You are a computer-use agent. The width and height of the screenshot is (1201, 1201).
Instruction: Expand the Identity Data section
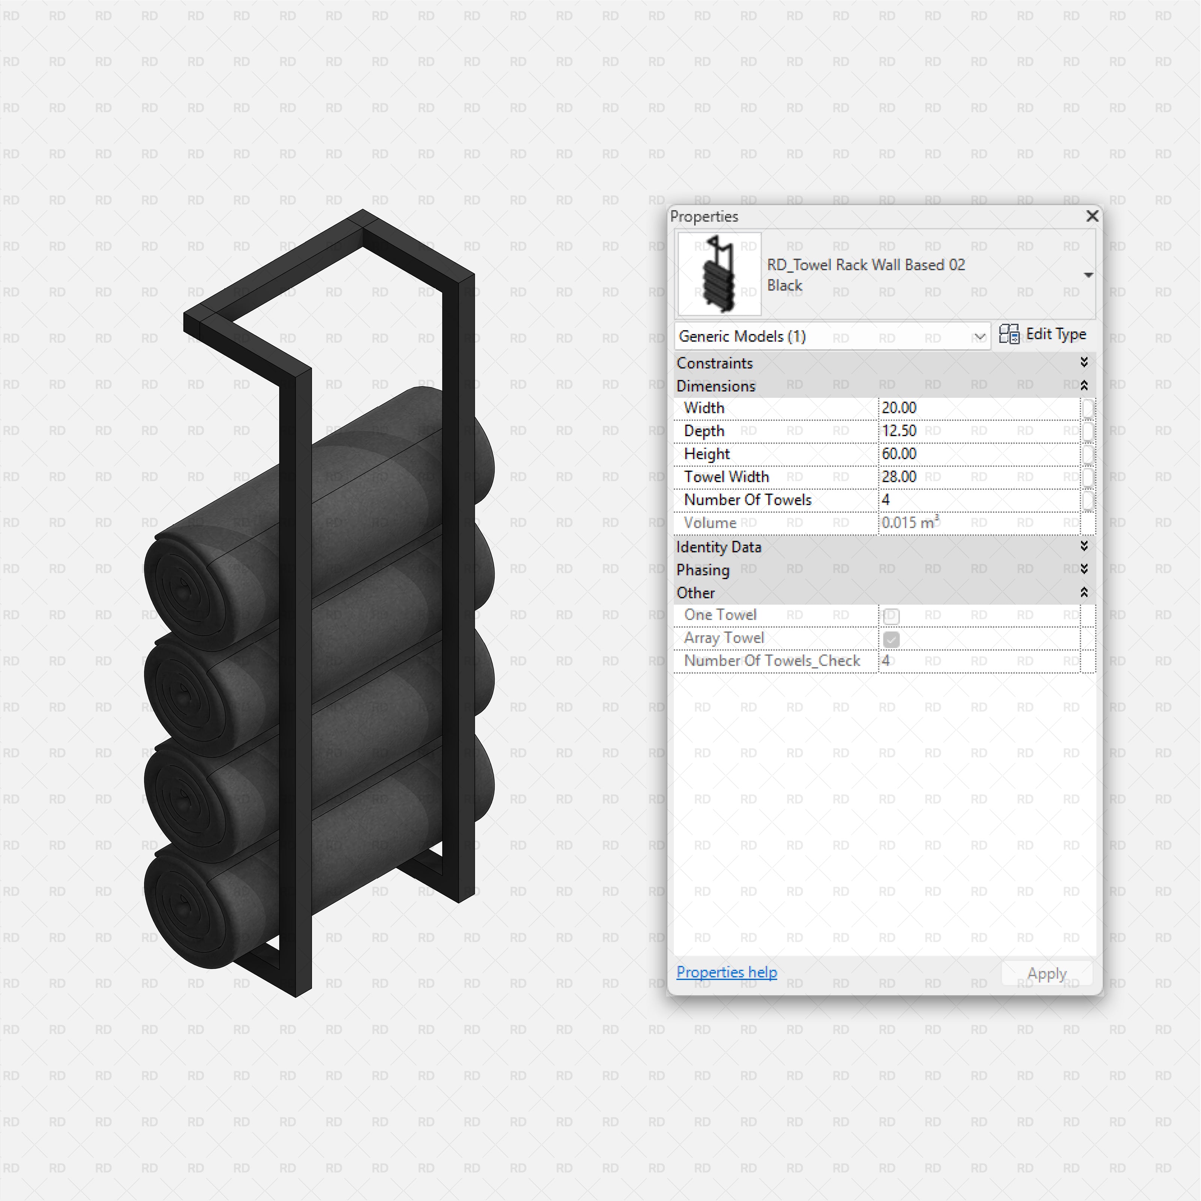[1084, 546]
